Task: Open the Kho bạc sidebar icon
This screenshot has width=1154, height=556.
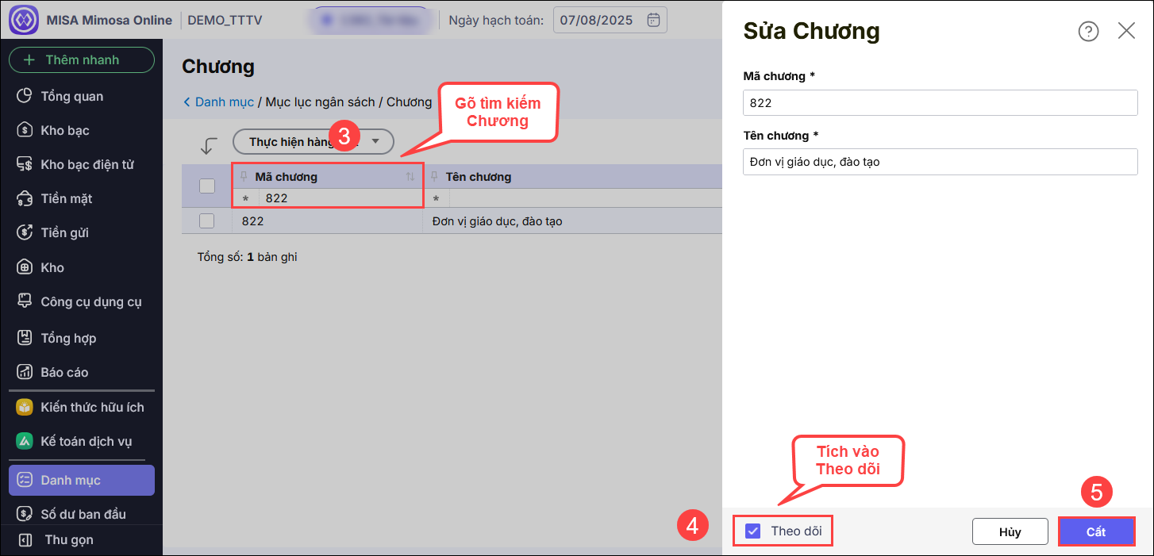Action: click(x=25, y=130)
